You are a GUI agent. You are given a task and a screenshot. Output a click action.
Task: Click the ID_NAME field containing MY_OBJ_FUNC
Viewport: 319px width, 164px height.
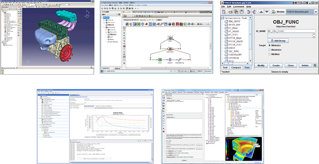coord(292,31)
